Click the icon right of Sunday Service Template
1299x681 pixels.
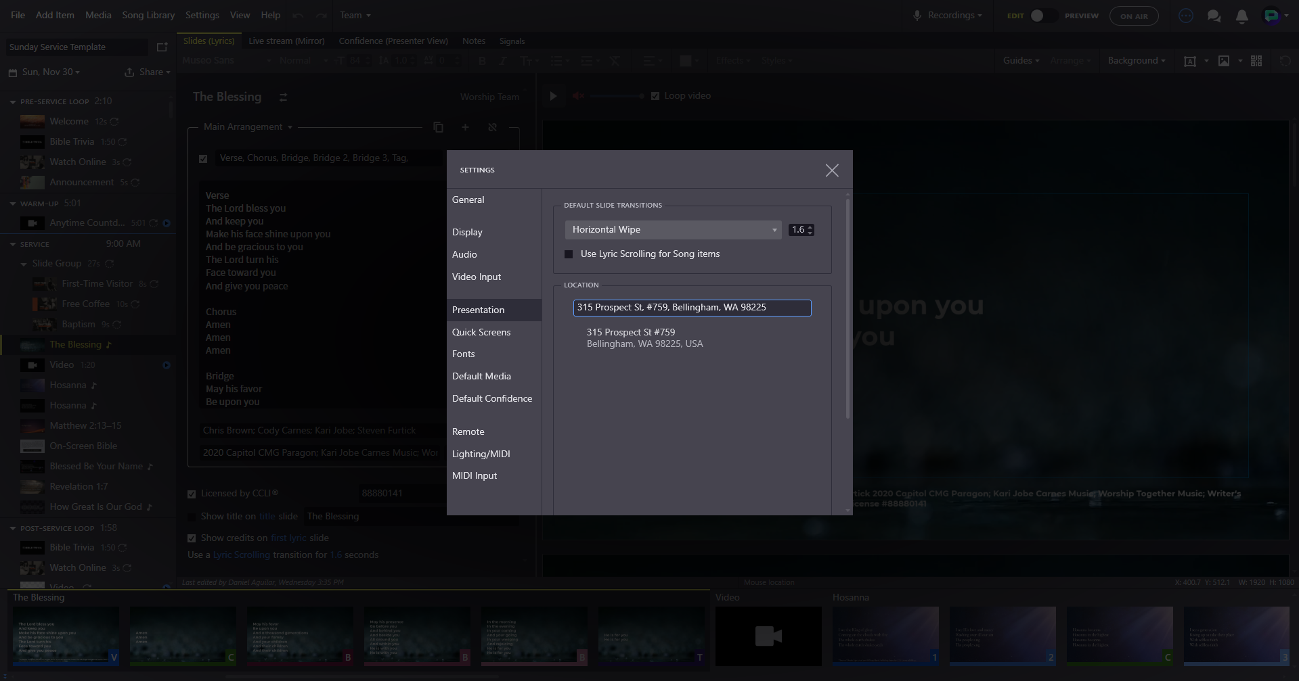pyautogui.click(x=162, y=47)
